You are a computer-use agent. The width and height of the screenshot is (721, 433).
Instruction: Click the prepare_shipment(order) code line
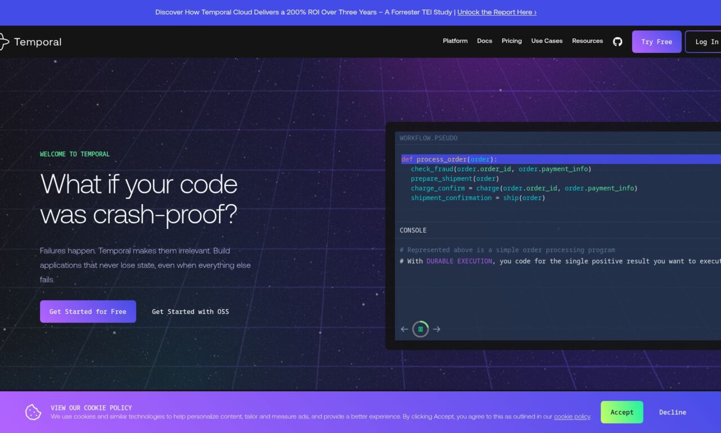click(455, 179)
